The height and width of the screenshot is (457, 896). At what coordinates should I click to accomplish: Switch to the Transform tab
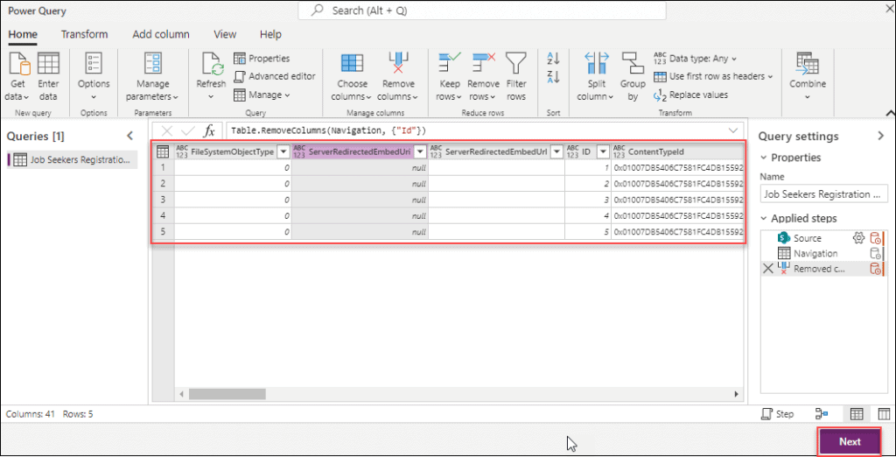click(x=85, y=34)
